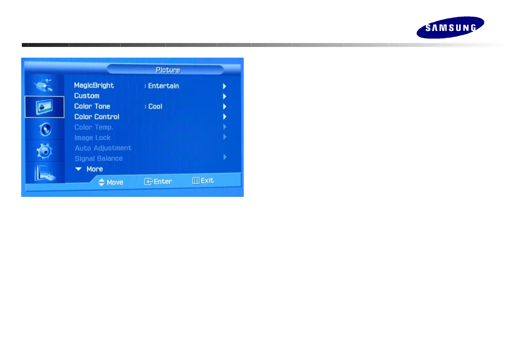Click the Samsung logo
This screenshot has height=352, width=509.
tap(450, 27)
